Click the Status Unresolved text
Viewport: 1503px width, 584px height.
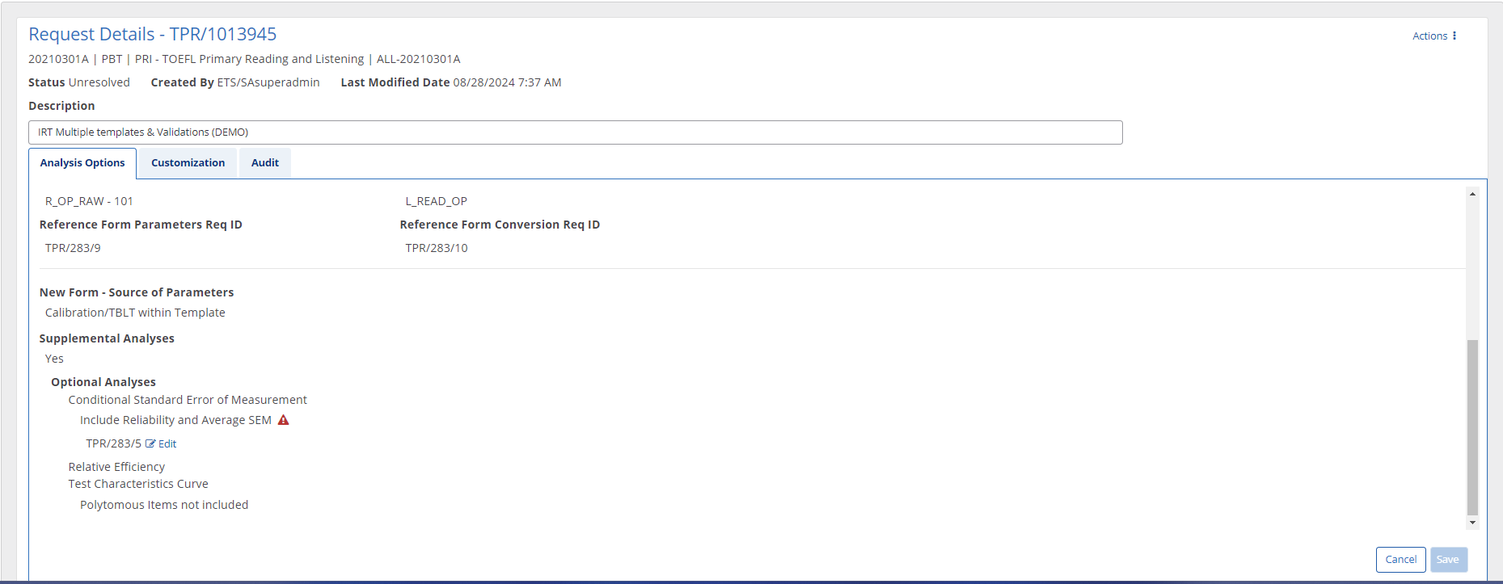[79, 82]
